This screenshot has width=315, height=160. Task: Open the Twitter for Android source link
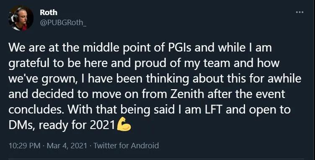(x=126, y=145)
